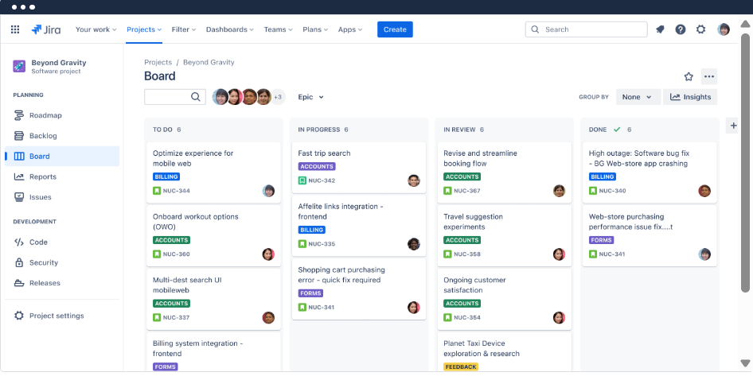Open card Web-store purchasing performance issue fix
753x376 pixels.
[650, 236]
